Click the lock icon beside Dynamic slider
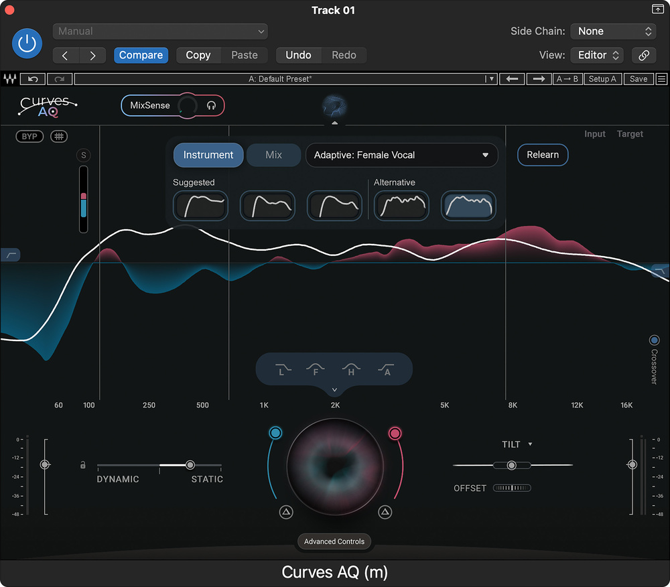This screenshot has height=587, width=670. click(83, 465)
